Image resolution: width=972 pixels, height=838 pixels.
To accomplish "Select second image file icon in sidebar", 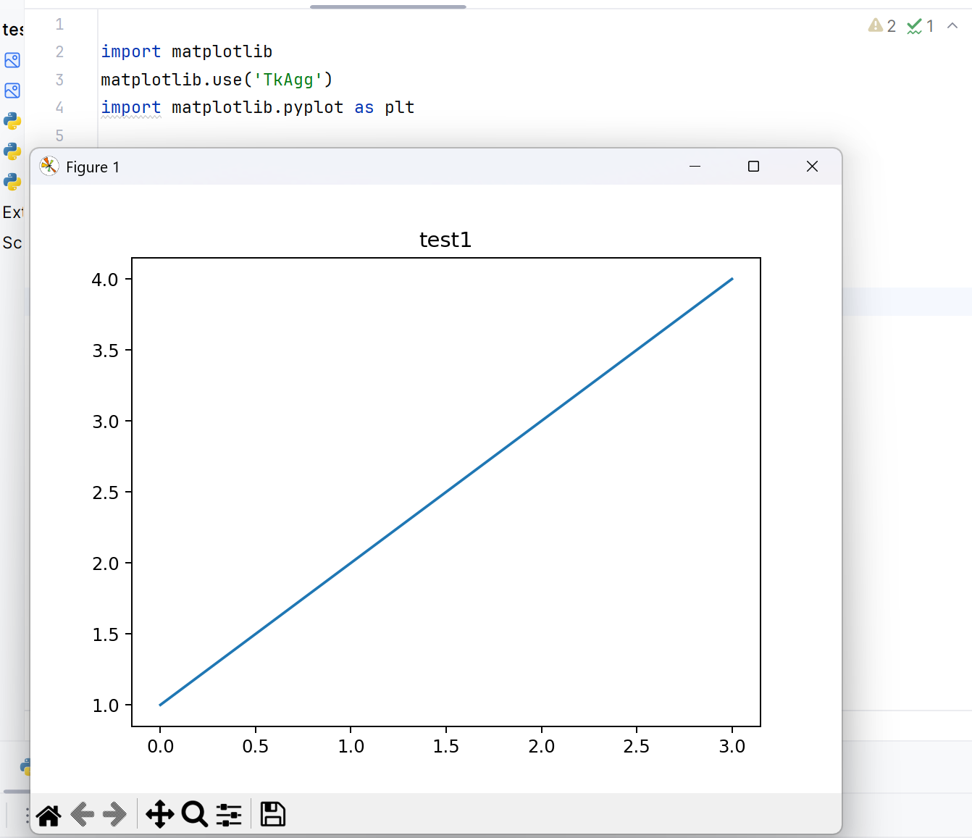I will [12, 91].
